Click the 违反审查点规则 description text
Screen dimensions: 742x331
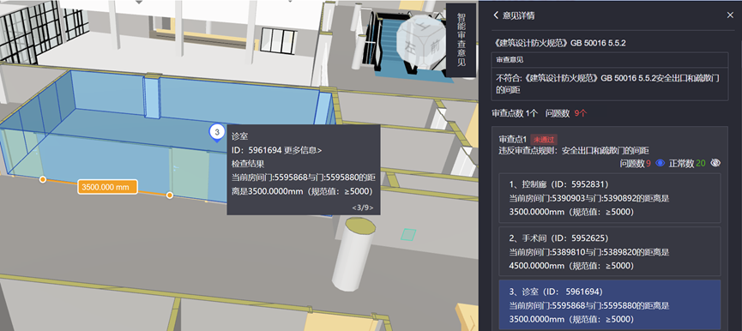click(575, 151)
